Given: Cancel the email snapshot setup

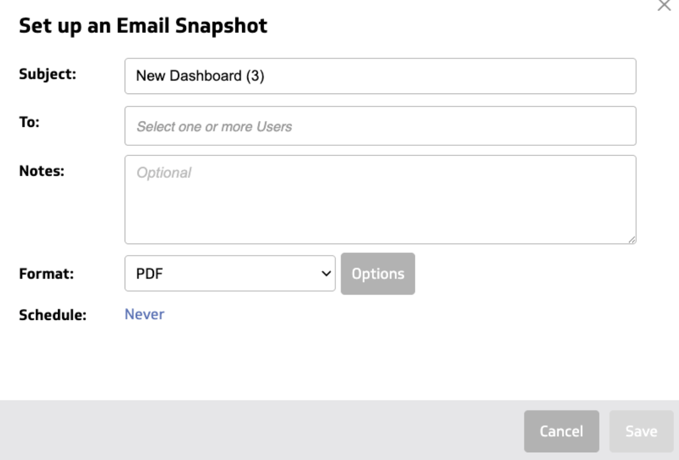Looking at the screenshot, I should click(562, 430).
